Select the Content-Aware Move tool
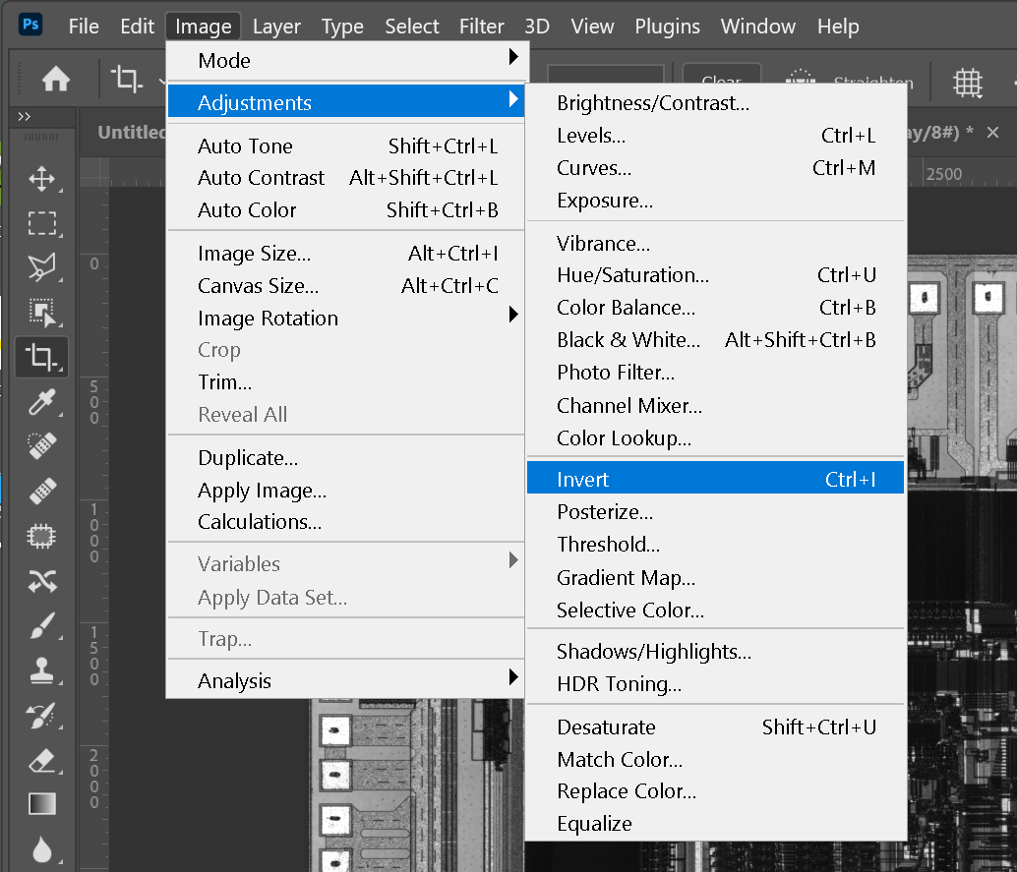The width and height of the screenshot is (1017, 872). click(x=41, y=582)
